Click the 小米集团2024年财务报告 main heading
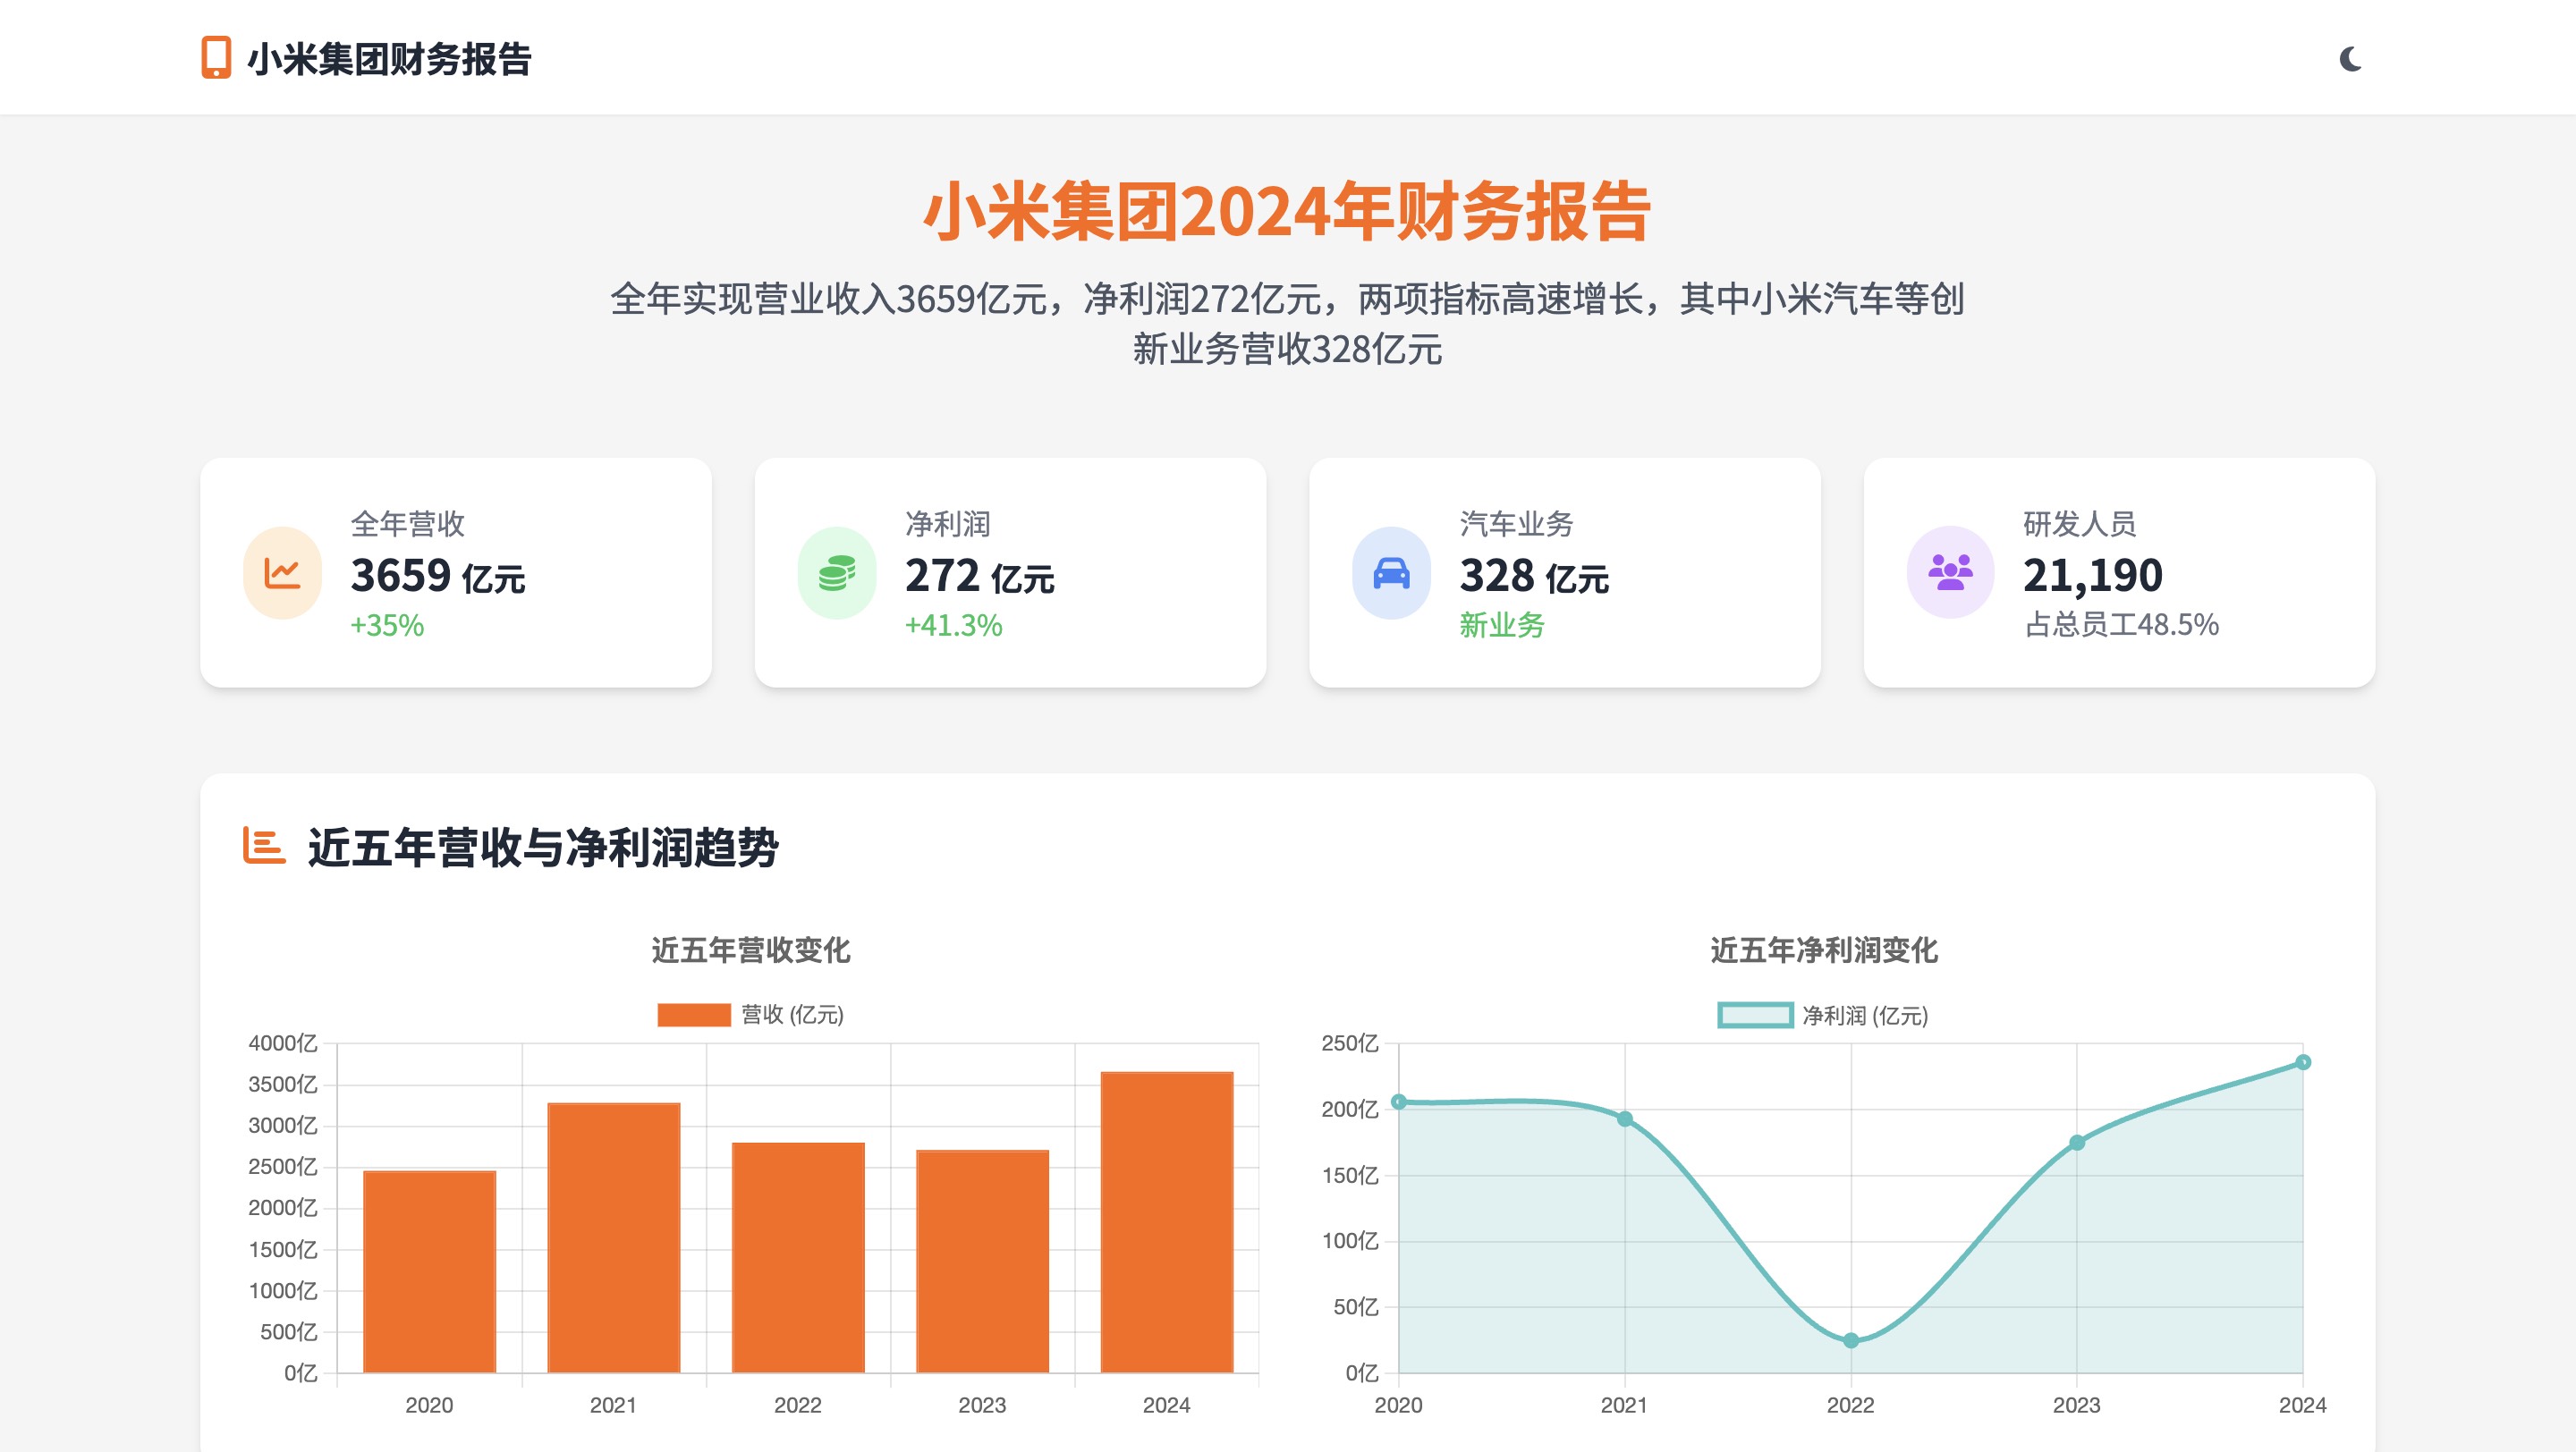The height and width of the screenshot is (1452, 2576). pyautogui.click(x=1288, y=211)
